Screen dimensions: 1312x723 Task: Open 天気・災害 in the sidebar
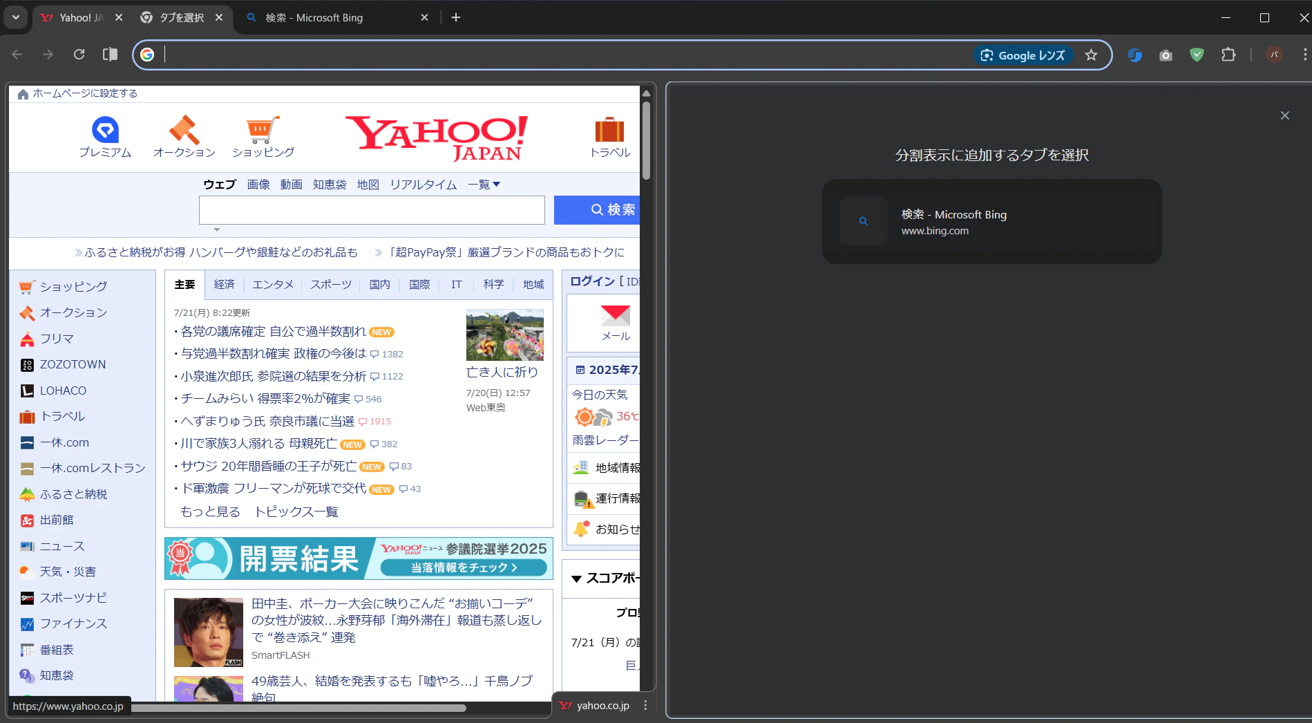(x=68, y=572)
